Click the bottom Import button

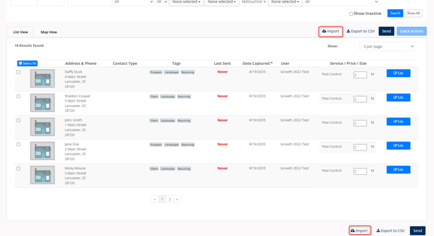pos(360,230)
